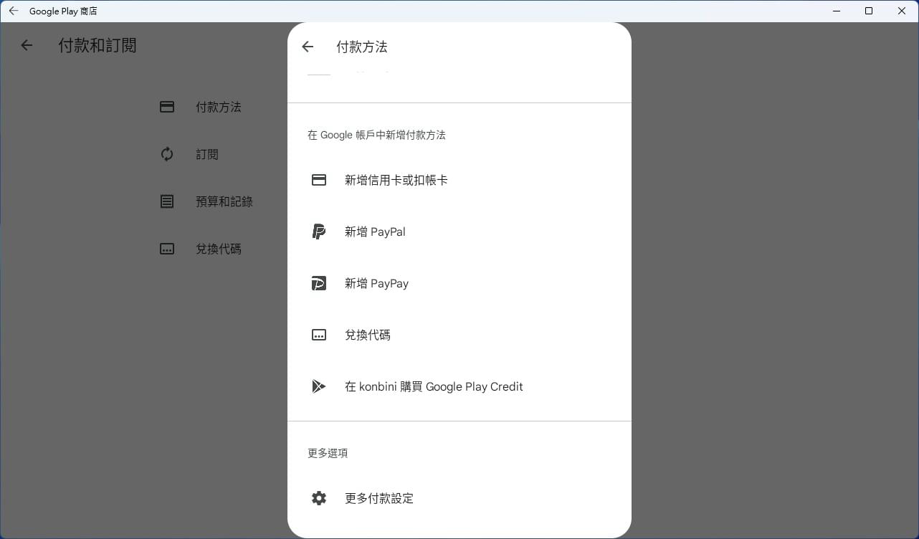Choose 新增 PayPal
This screenshot has height=539, width=919.
pos(459,232)
